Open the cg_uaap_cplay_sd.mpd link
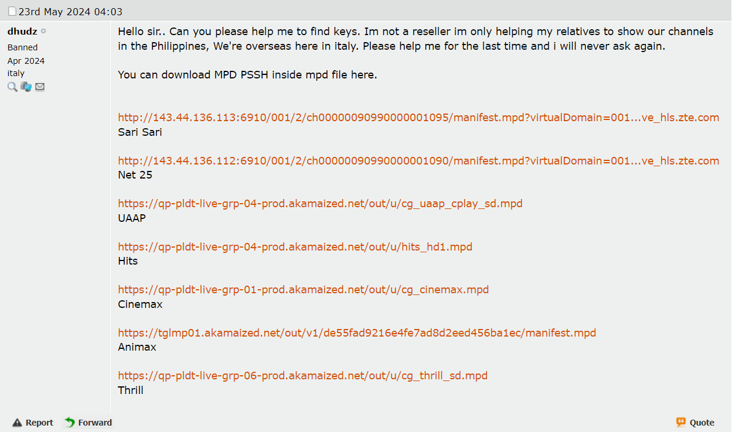 point(320,204)
